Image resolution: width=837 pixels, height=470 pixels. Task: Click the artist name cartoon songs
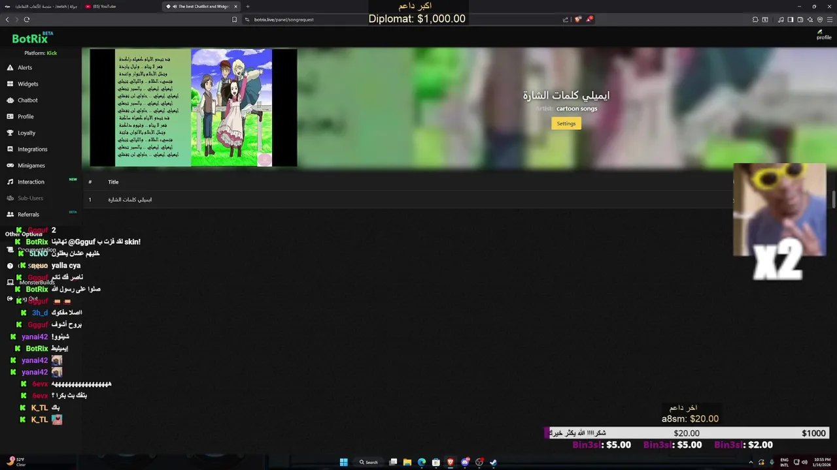click(x=577, y=109)
